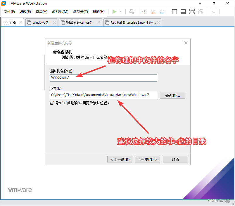The image size is (235, 206).
Task: Close the VMware Workstation window
Action: pyautogui.click(x=227, y=4)
